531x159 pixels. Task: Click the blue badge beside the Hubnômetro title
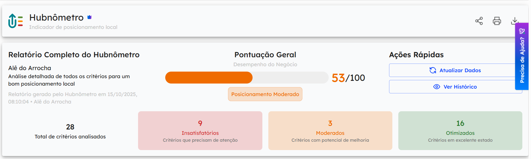tap(89, 17)
